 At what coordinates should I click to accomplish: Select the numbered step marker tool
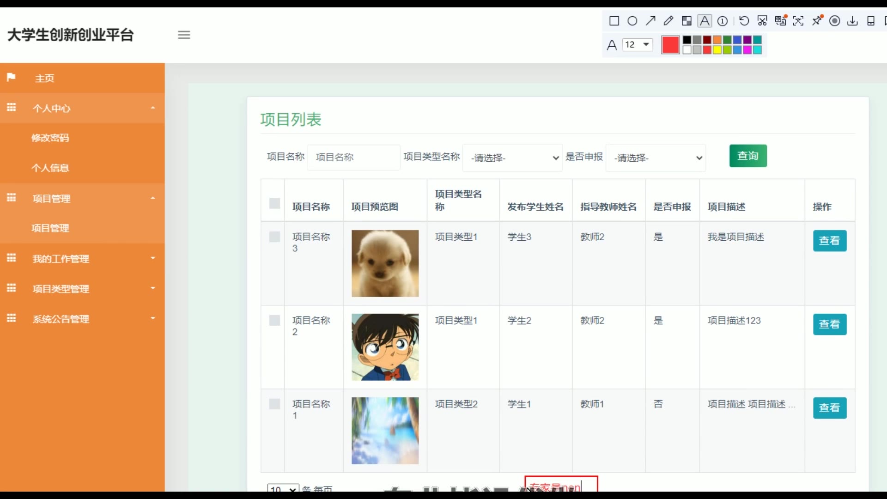(723, 21)
